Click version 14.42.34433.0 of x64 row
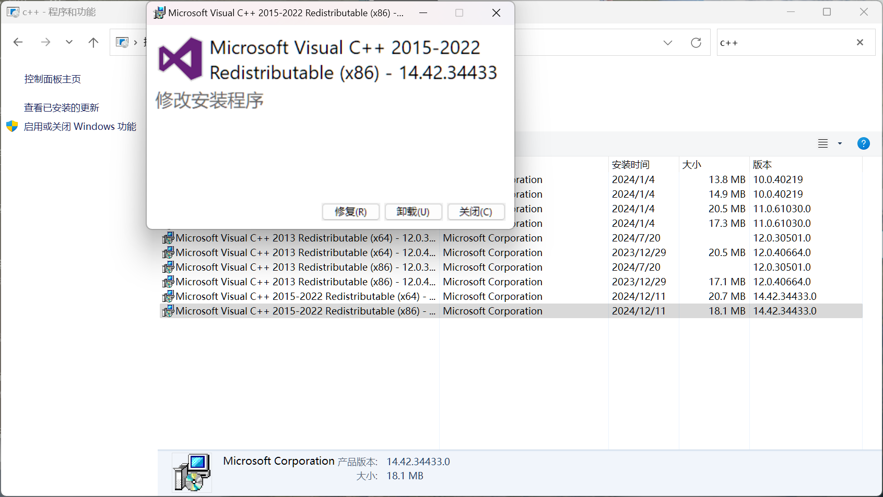Screen dimensions: 883x497 785,296
